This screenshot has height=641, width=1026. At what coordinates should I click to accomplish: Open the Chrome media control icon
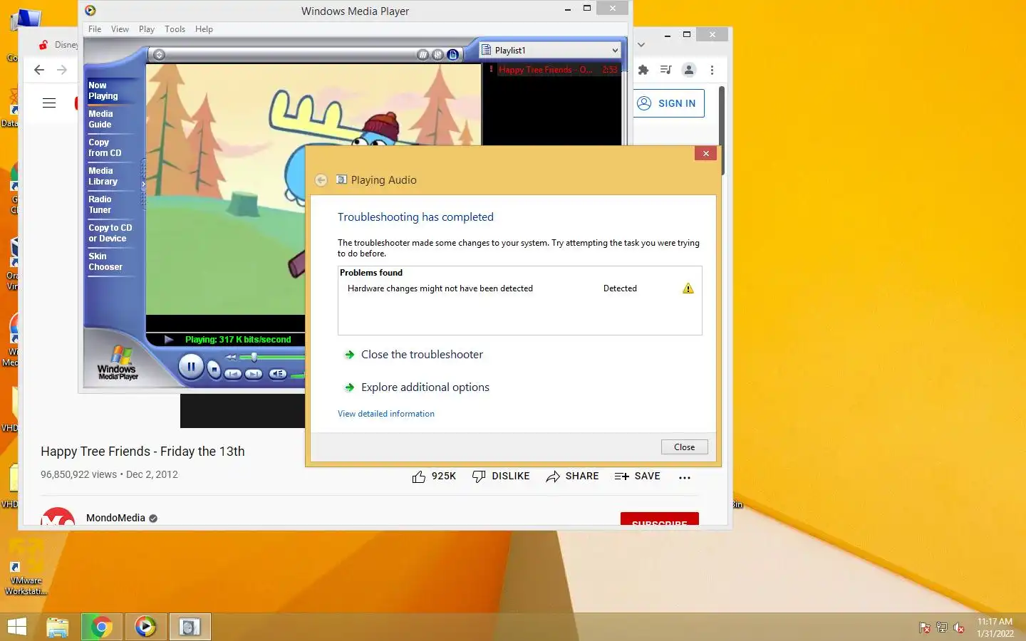pyautogui.click(x=665, y=70)
